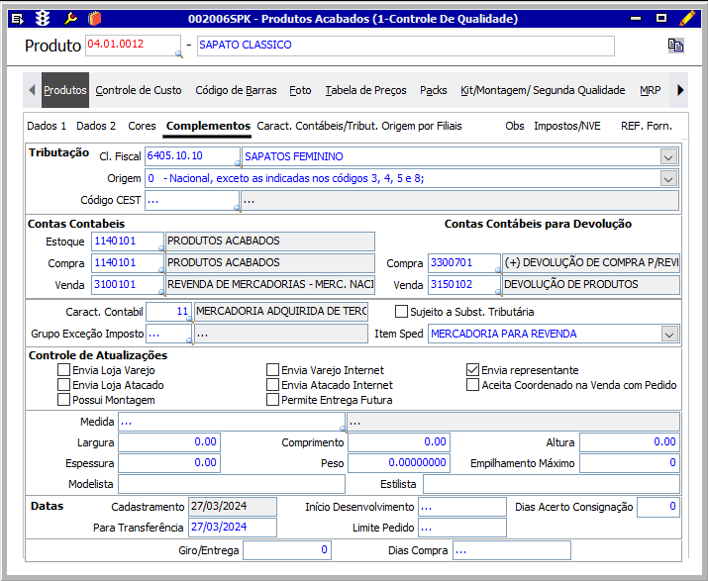This screenshot has width=708, height=581.
Task: Click the window menu icon at far left
Action: 17,18
